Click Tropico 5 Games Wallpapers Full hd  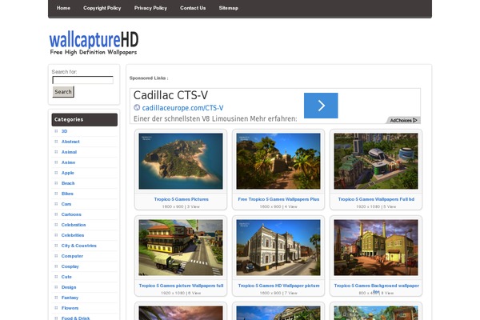pos(376,199)
